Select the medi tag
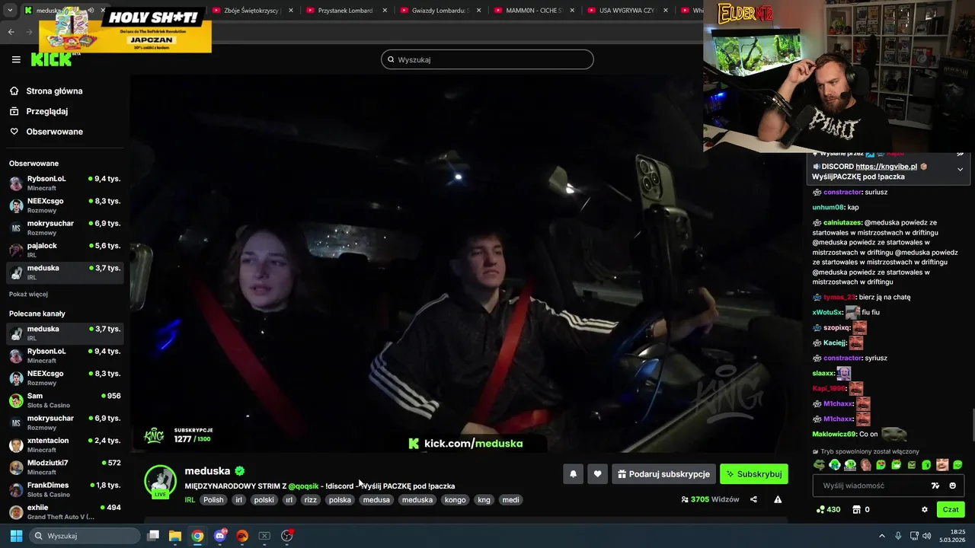 click(x=510, y=500)
